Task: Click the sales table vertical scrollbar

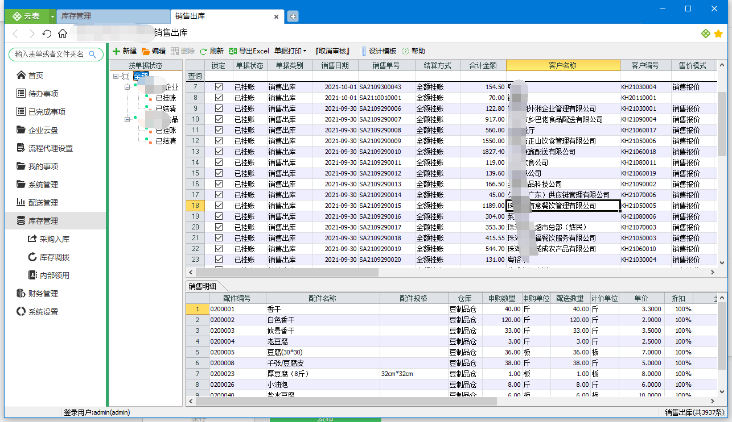Action: tap(722, 124)
